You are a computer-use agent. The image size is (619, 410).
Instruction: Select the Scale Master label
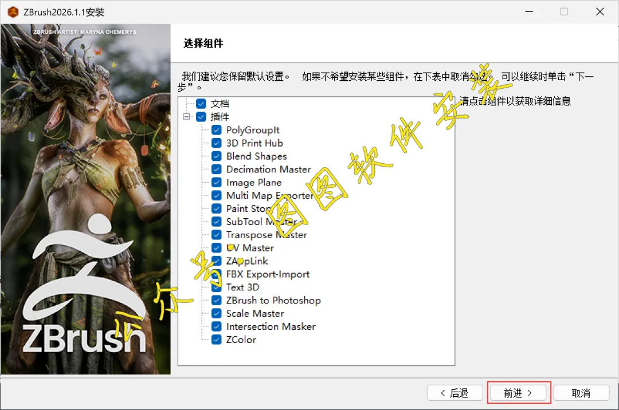pyautogui.click(x=255, y=313)
